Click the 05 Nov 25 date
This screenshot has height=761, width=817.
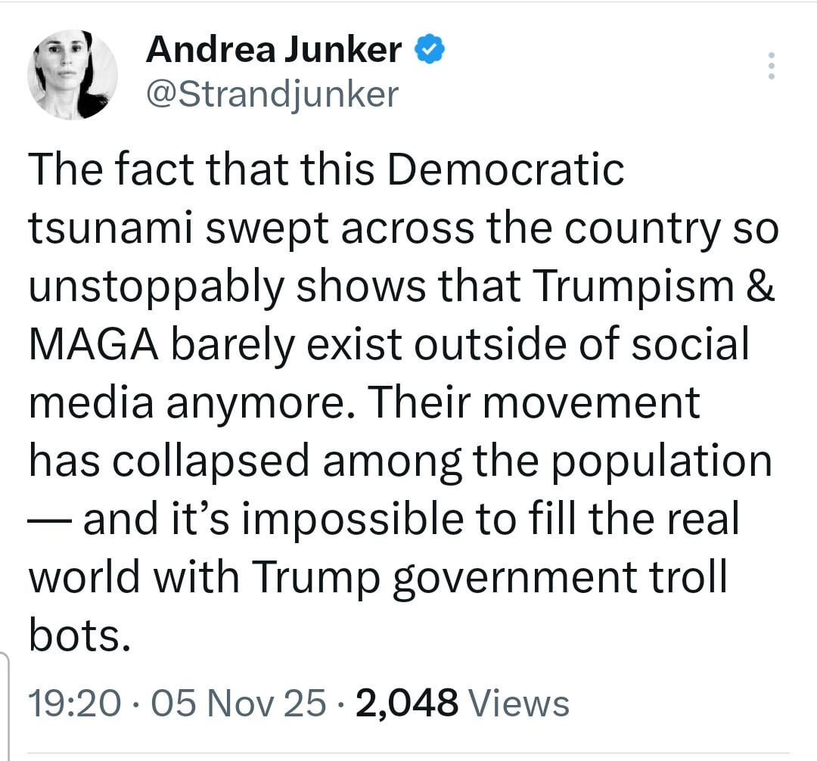tap(239, 704)
